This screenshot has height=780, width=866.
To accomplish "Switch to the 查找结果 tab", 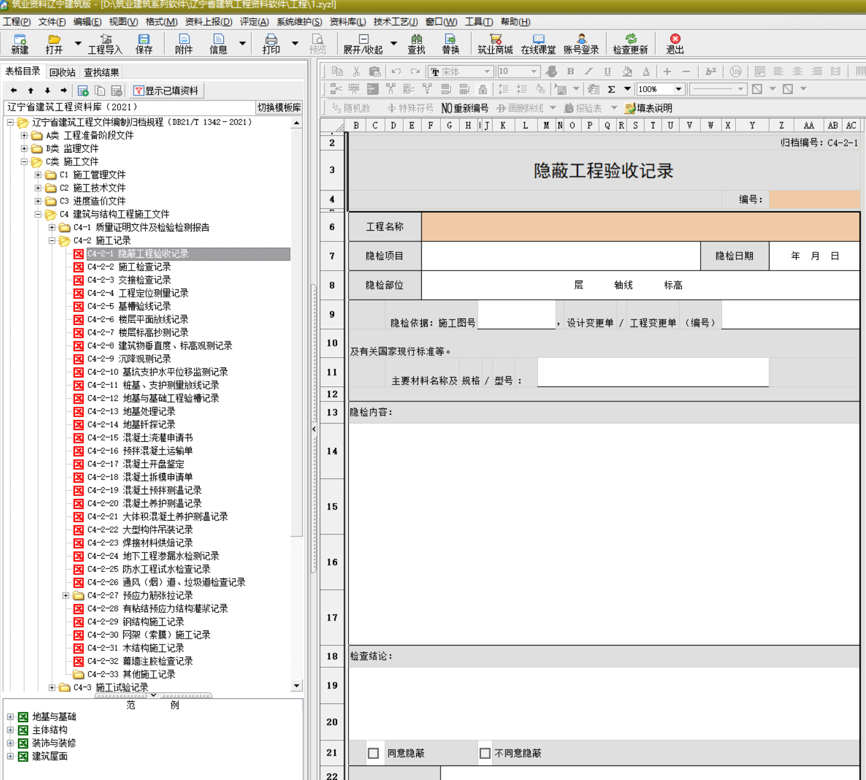I will click(x=102, y=72).
